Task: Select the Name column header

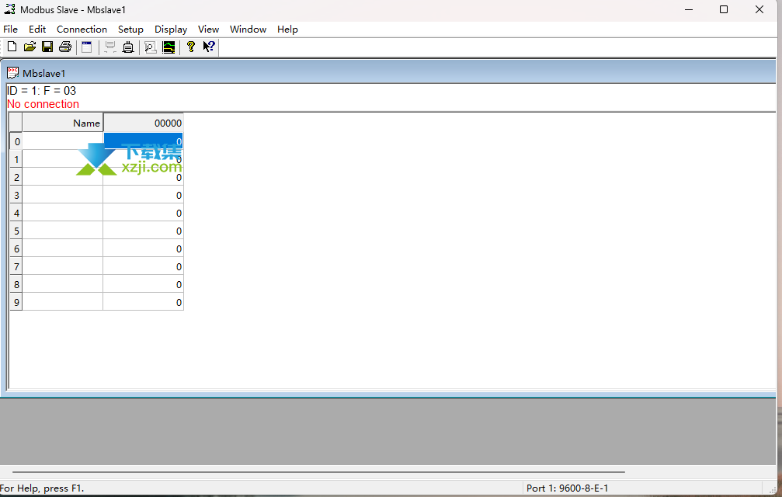Action: (x=63, y=123)
